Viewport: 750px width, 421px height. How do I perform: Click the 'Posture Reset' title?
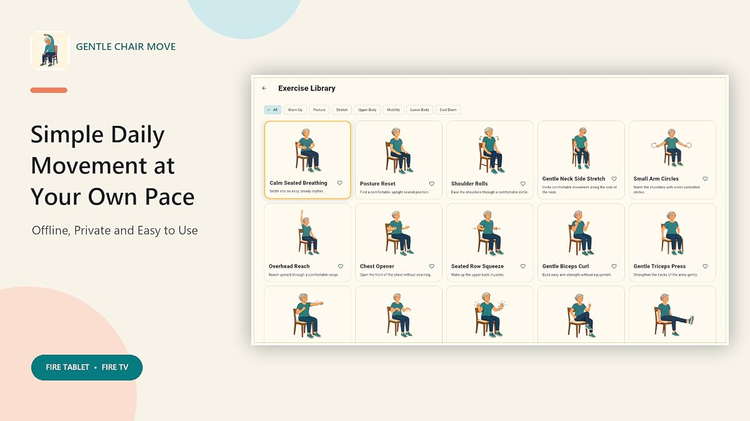tap(377, 184)
